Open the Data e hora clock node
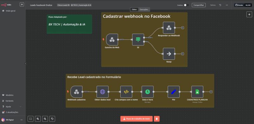The width and height of the screenshot is (254, 124). pos(147,92)
